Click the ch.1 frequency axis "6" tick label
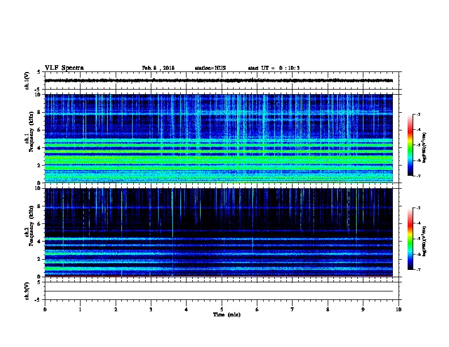Image resolution: width=449 pixels, height=347 pixels. tap(39, 130)
